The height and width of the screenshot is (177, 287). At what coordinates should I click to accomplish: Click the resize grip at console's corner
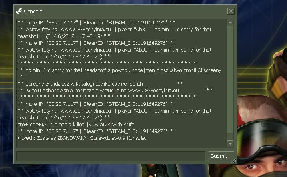click(x=234, y=161)
